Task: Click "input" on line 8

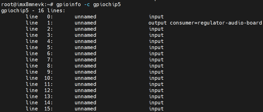Action: (x=156, y=66)
